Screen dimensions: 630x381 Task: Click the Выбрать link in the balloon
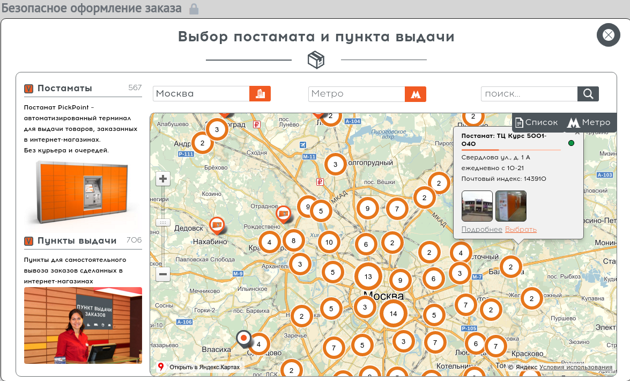[521, 230]
